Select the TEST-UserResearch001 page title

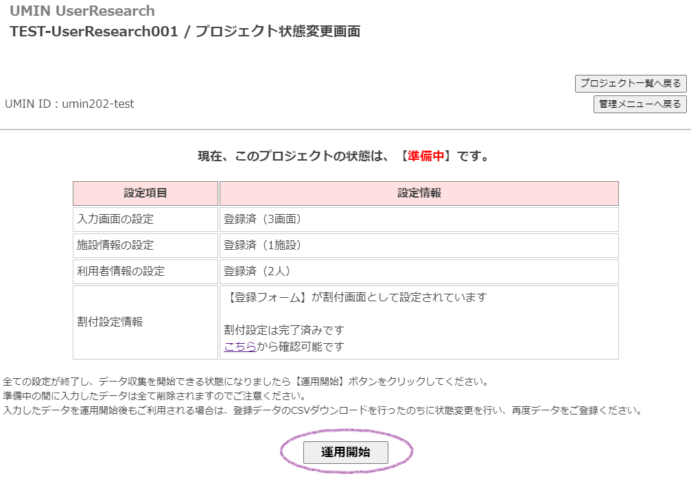click(x=185, y=32)
